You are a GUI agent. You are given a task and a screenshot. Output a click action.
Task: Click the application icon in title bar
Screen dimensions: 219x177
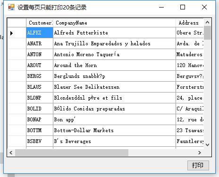tap(11, 7)
